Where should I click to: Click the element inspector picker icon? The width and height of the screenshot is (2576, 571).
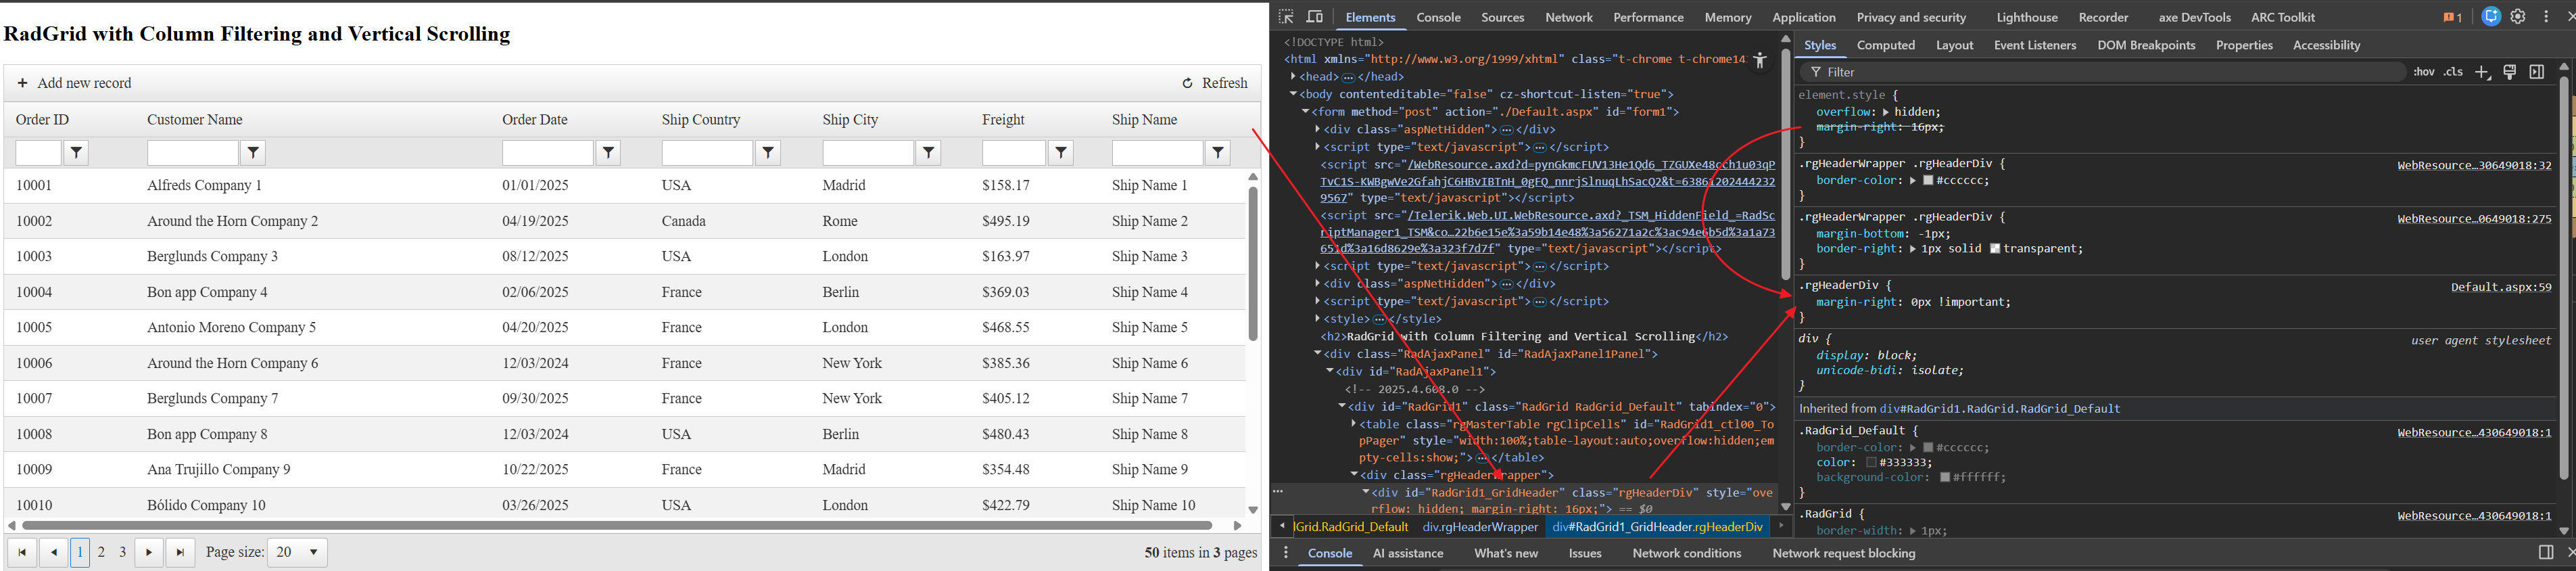click(1286, 17)
